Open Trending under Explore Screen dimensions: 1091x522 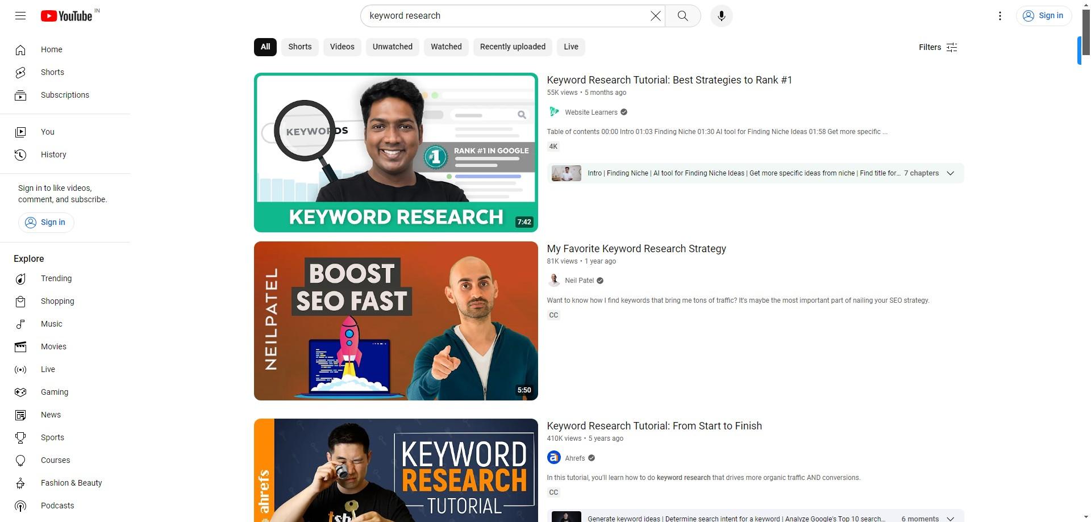click(x=65, y=278)
